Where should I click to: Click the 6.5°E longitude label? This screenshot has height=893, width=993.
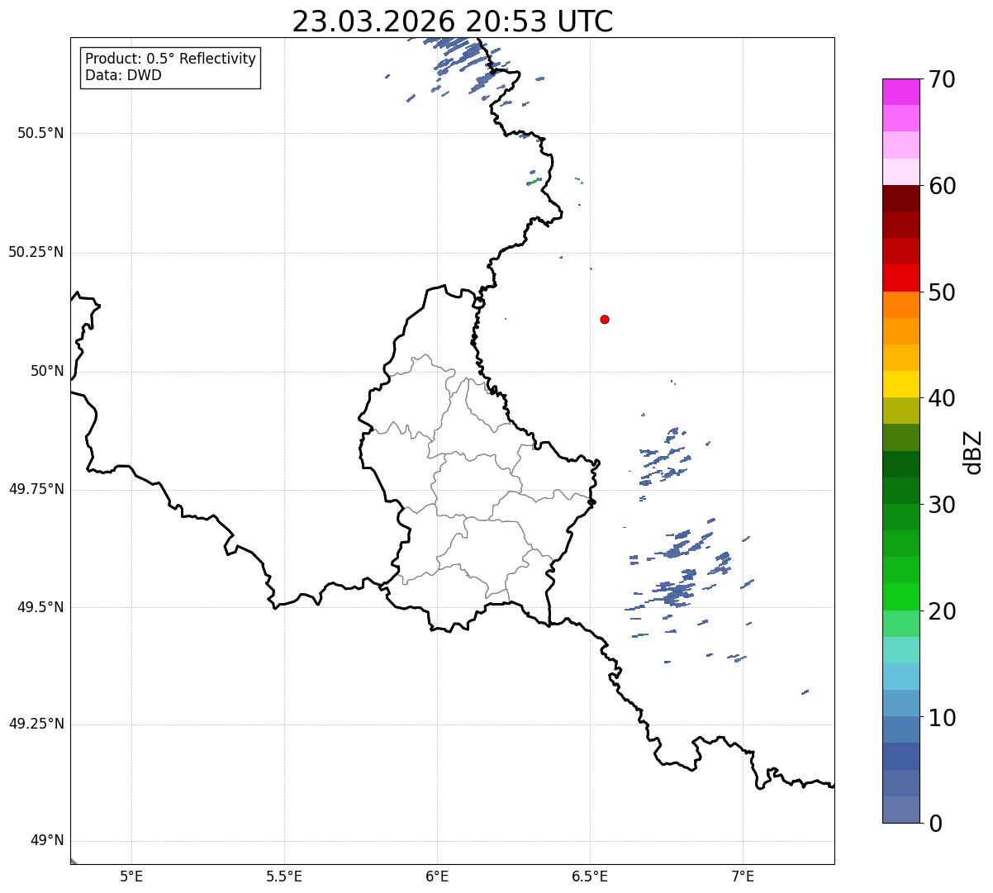pyautogui.click(x=590, y=876)
